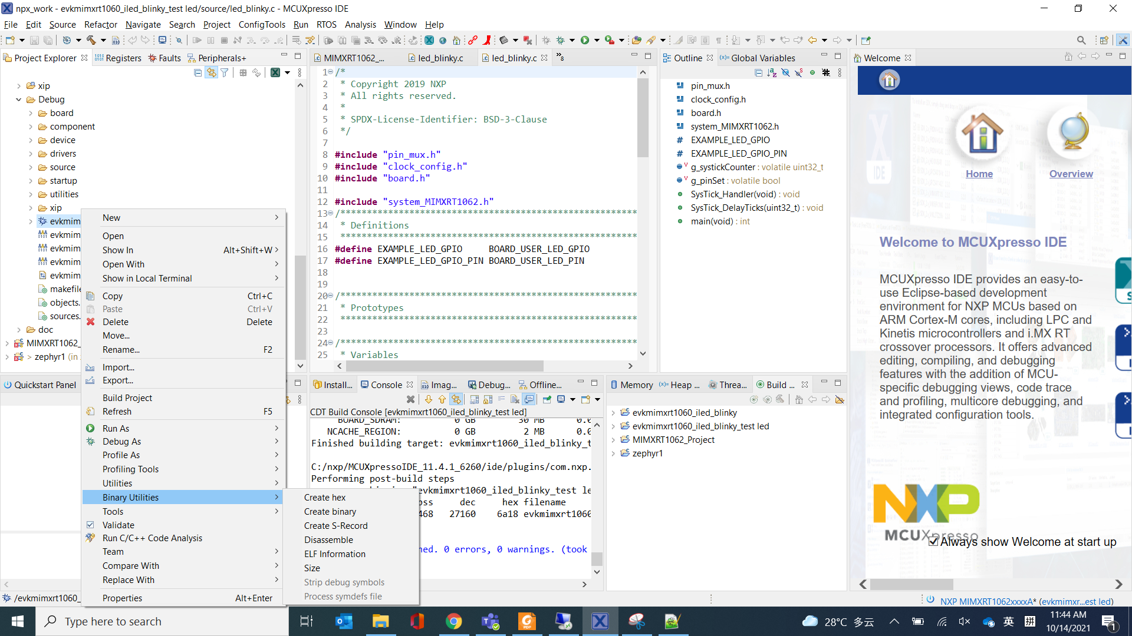
Task: Click the green Run button in toolbar
Action: point(584,40)
